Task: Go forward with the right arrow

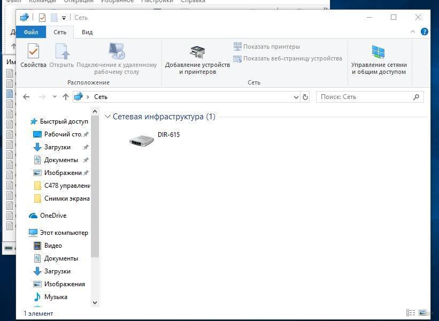Action: click(x=42, y=97)
